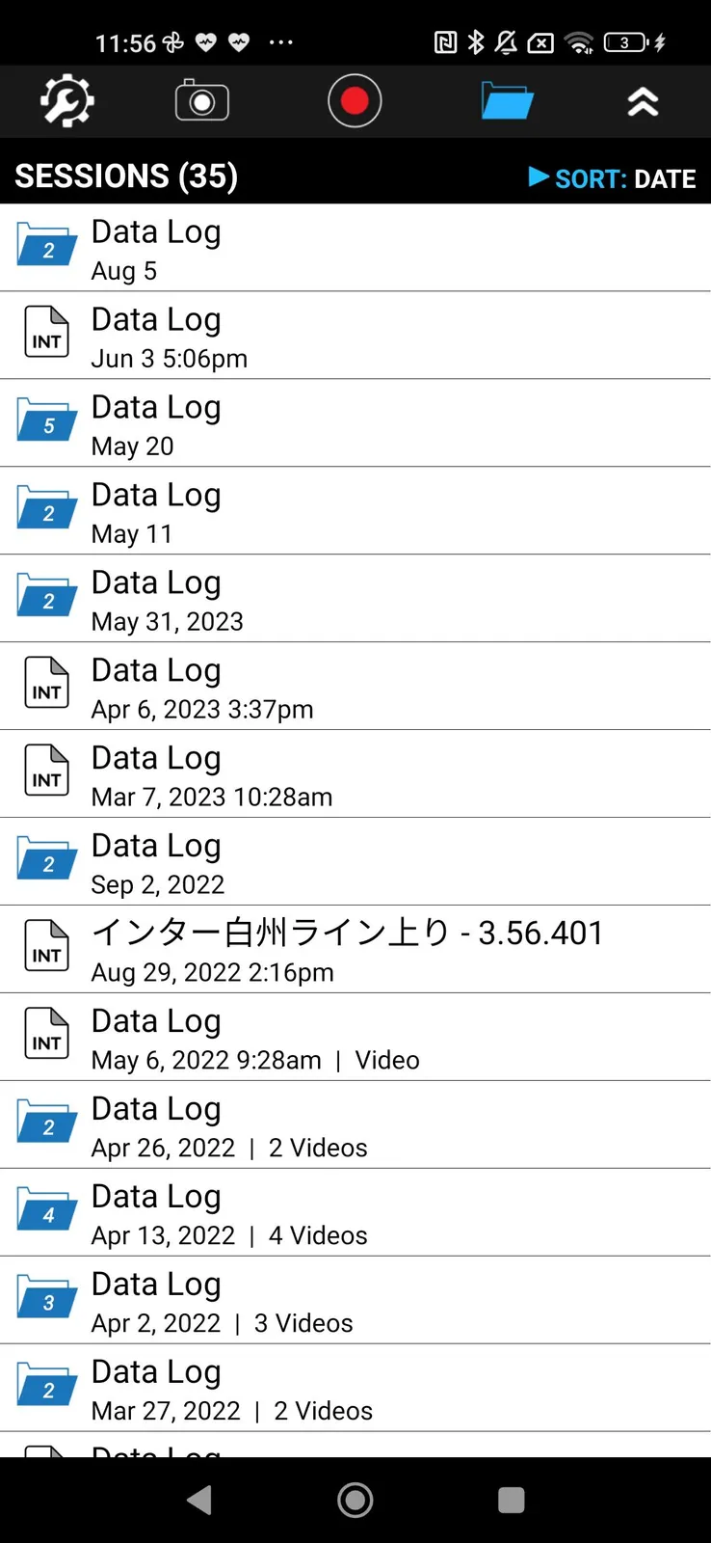Open the camera capture mode
This screenshot has height=1543, width=711.
click(x=201, y=101)
